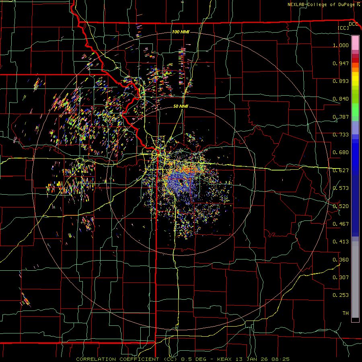Pick the large gray segment of the color bar
Screen dimensions: 362x362
[355, 280]
